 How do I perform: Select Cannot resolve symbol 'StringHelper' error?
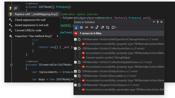pos(108,57)
